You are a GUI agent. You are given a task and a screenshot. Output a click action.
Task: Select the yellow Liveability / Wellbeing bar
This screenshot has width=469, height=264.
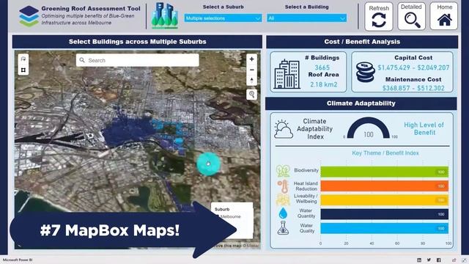[x=384, y=200]
